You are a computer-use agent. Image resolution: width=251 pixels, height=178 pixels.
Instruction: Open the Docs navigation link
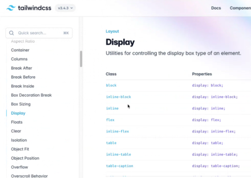[x=216, y=8]
